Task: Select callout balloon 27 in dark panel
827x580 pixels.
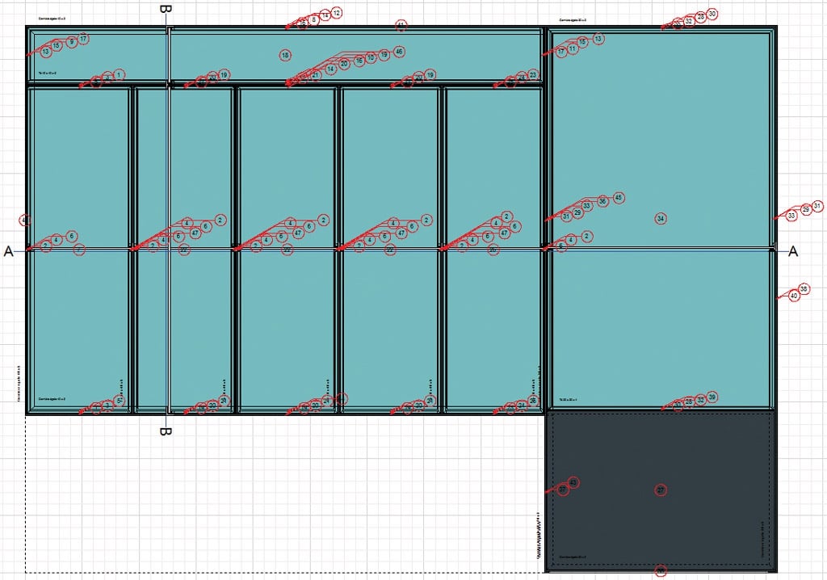Action: (x=661, y=490)
